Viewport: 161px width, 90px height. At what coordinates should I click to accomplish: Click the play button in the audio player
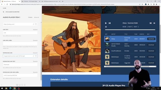click(106, 23)
